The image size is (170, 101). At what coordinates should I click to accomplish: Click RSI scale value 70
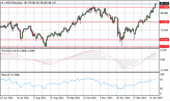coord(161,80)
